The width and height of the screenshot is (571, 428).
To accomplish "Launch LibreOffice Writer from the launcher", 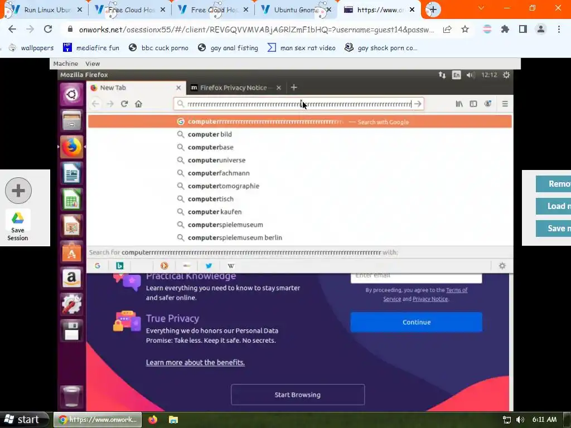I will [x=71, y=173].
